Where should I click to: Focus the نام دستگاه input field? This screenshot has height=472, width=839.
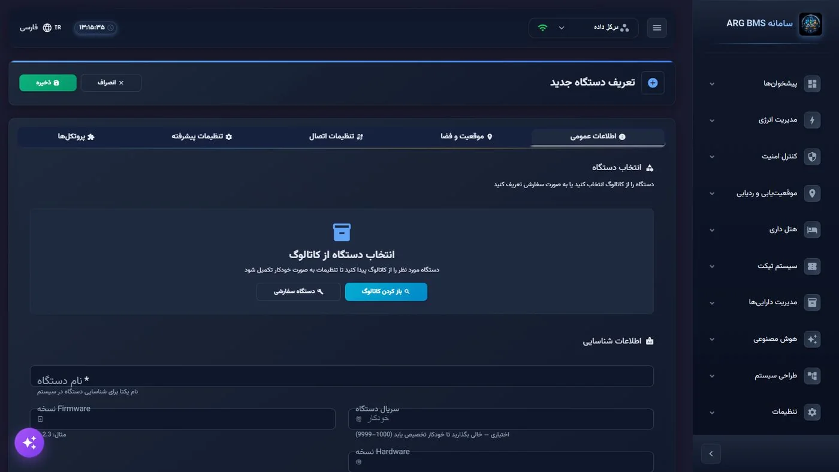pos(342,376)
